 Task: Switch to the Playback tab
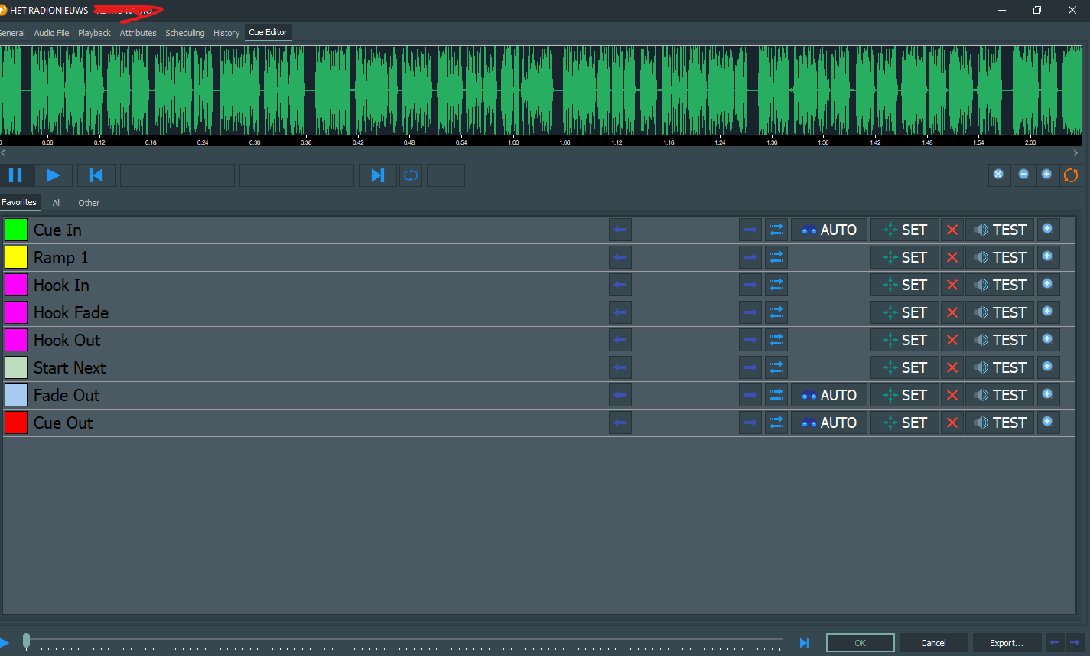point(94,33)
